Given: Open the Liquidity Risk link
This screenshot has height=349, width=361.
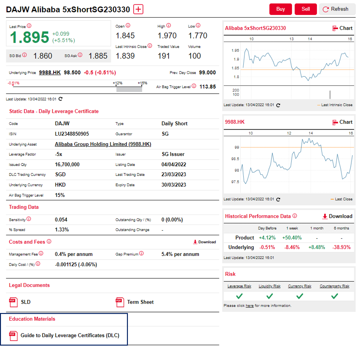Looking at the screenshot, I should tap(270, 286).
